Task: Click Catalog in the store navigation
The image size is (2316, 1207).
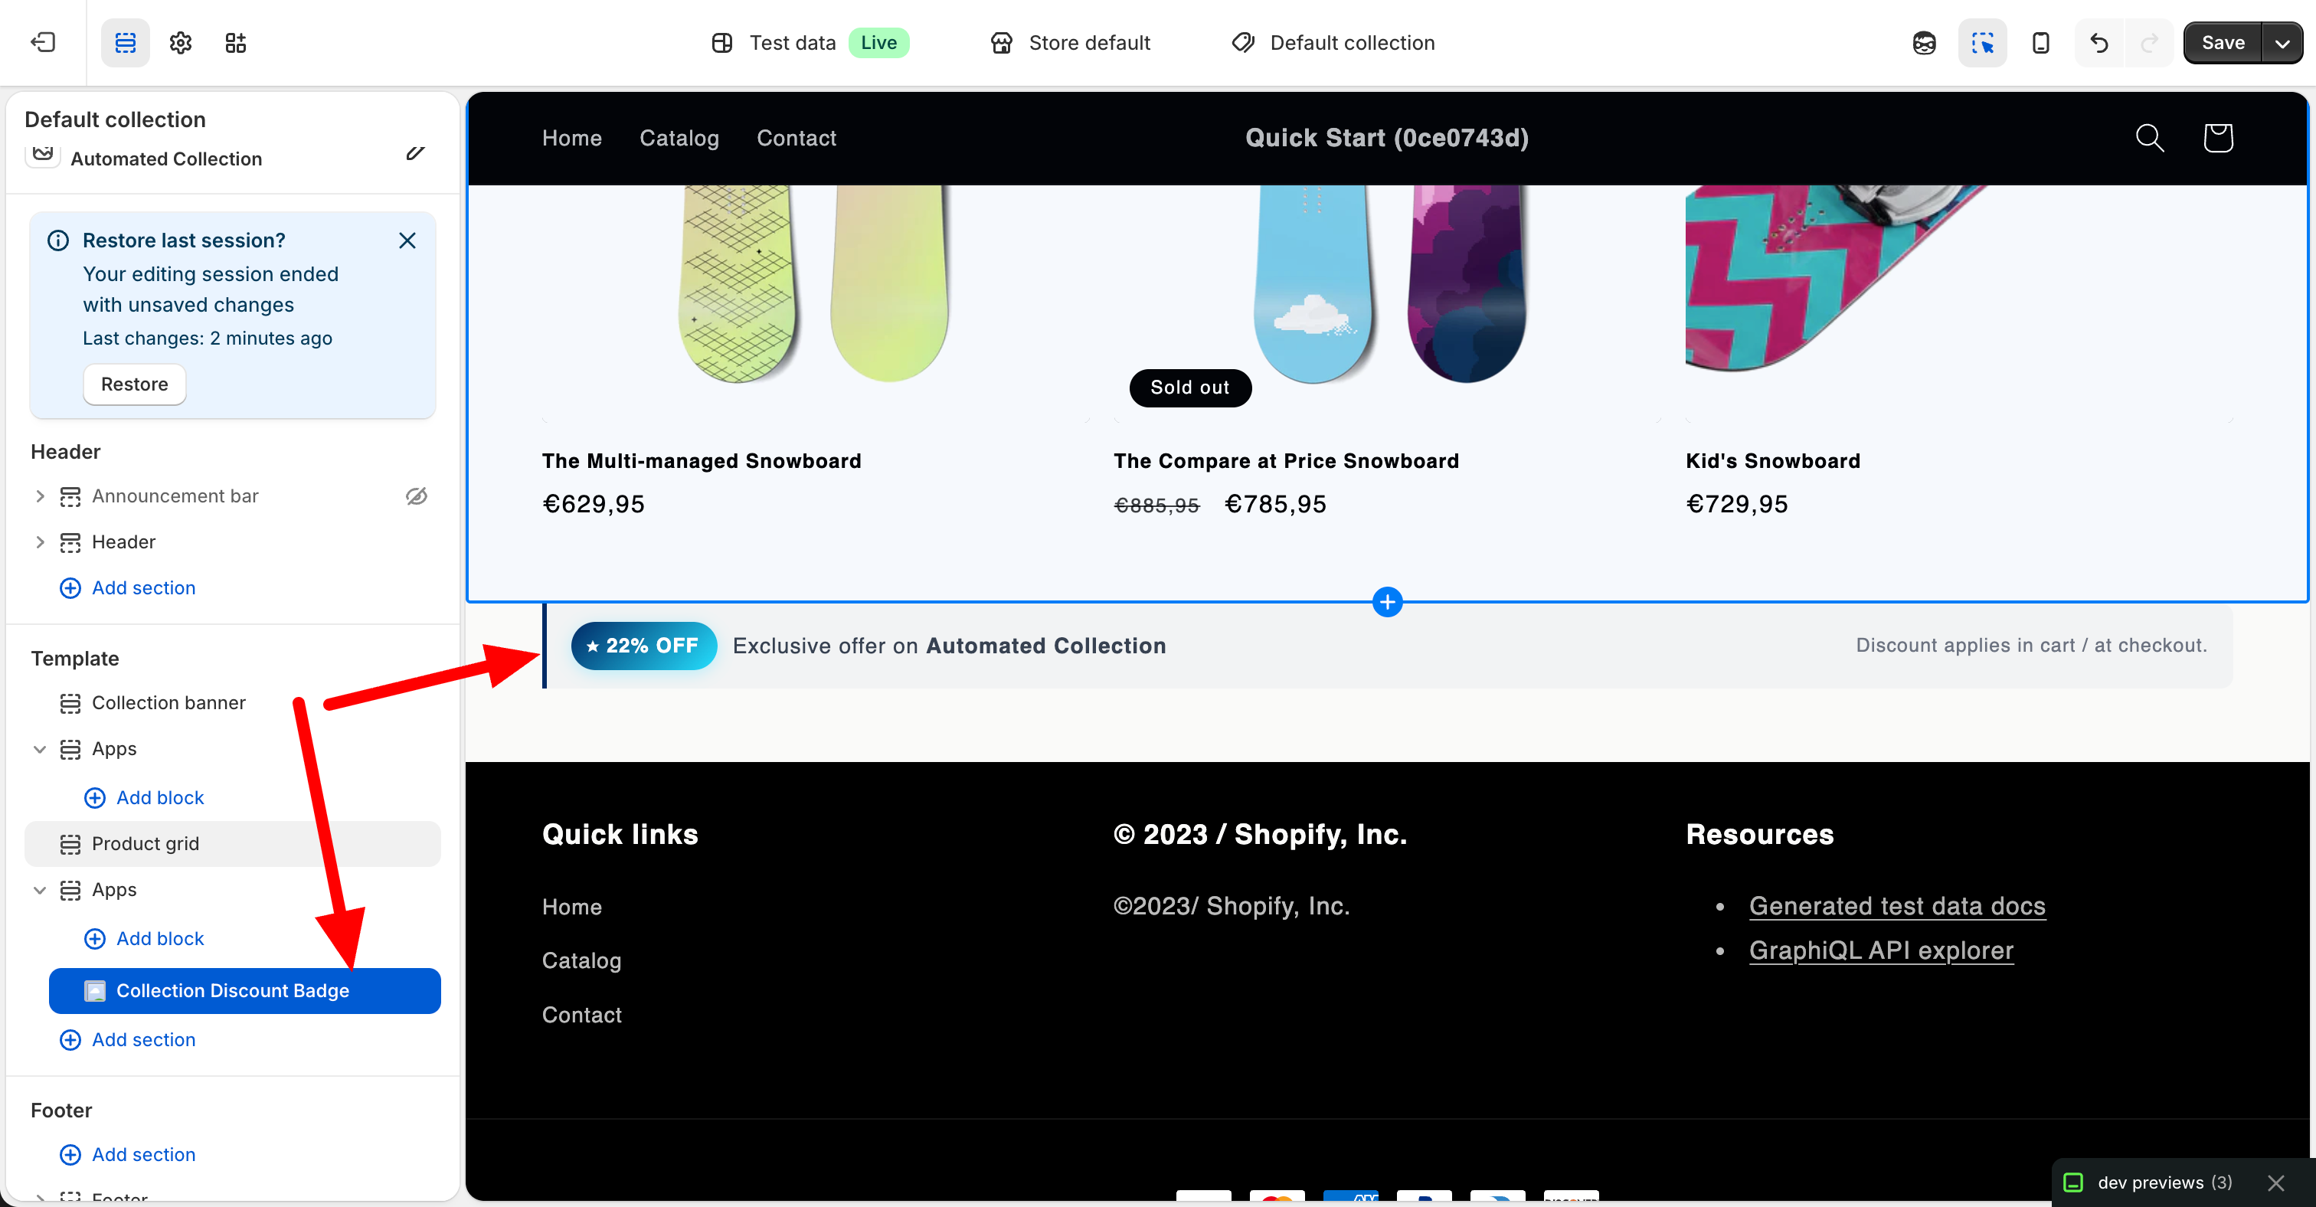Action: [679, 138]
